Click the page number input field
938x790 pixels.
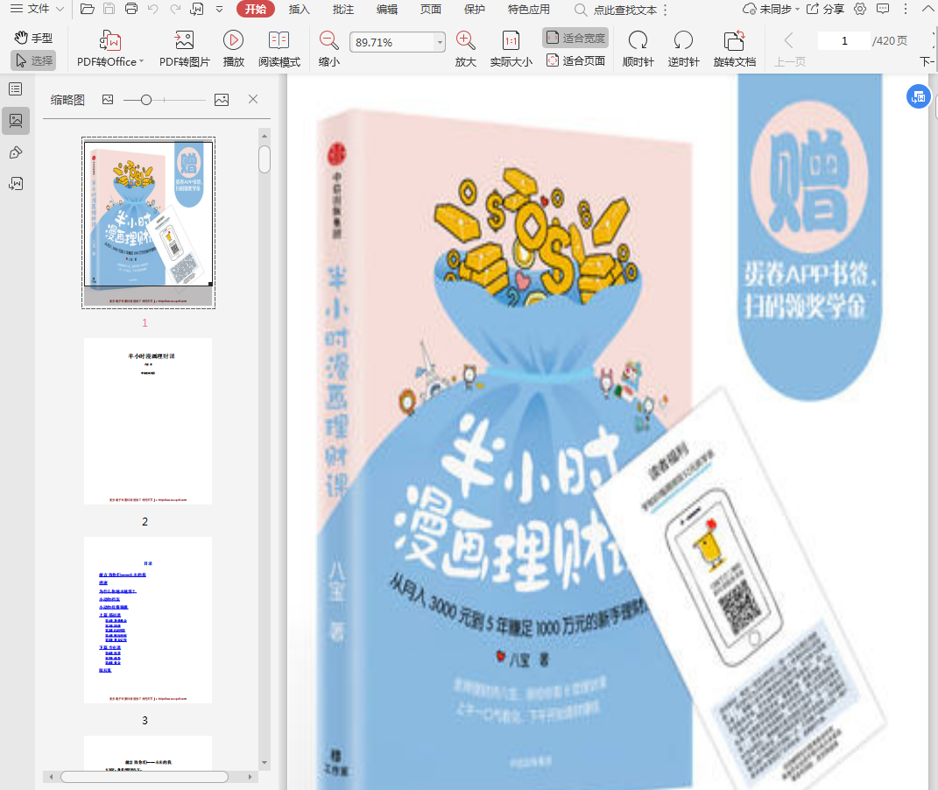pyautogui.click(x=844, y=40)
